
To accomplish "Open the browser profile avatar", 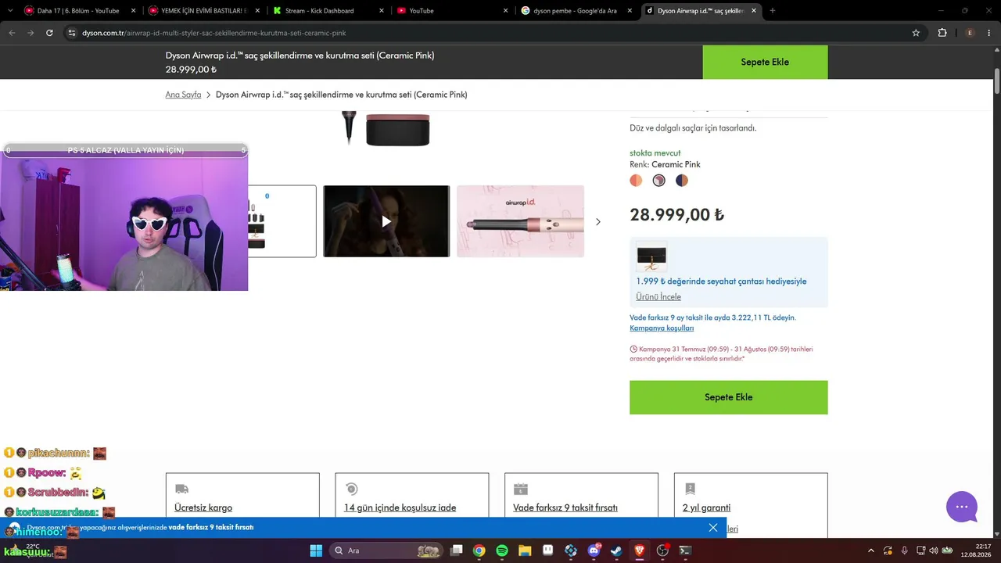I will (x=971, y=33).
